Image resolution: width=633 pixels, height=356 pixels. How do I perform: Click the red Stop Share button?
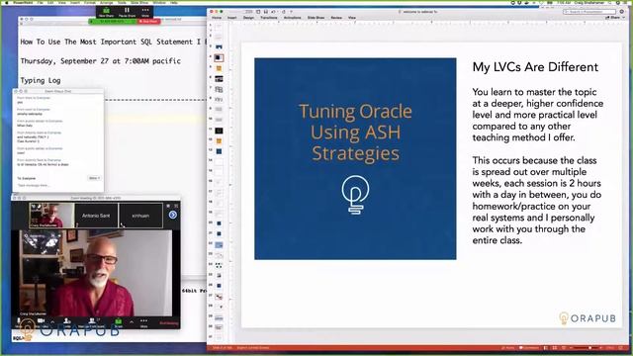149,21
